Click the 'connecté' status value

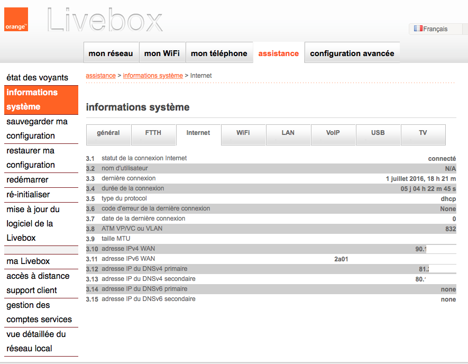click(x=442, y=159)
